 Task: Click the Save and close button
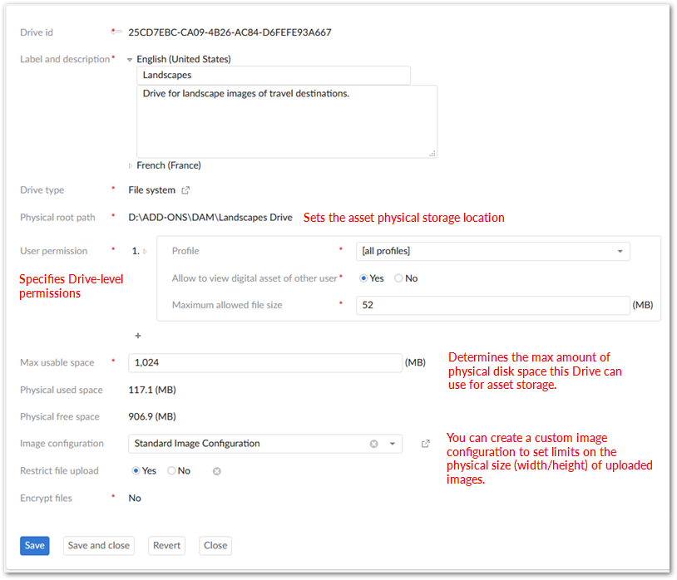98,546
